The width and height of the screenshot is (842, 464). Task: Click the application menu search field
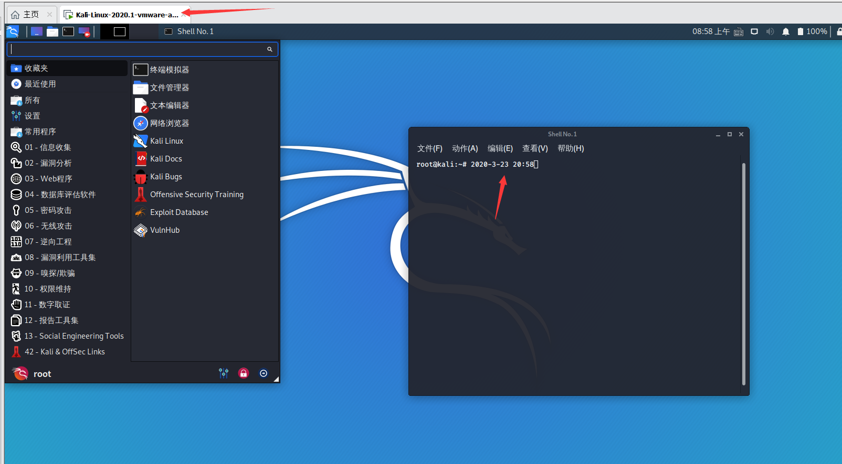coord(142,49)
